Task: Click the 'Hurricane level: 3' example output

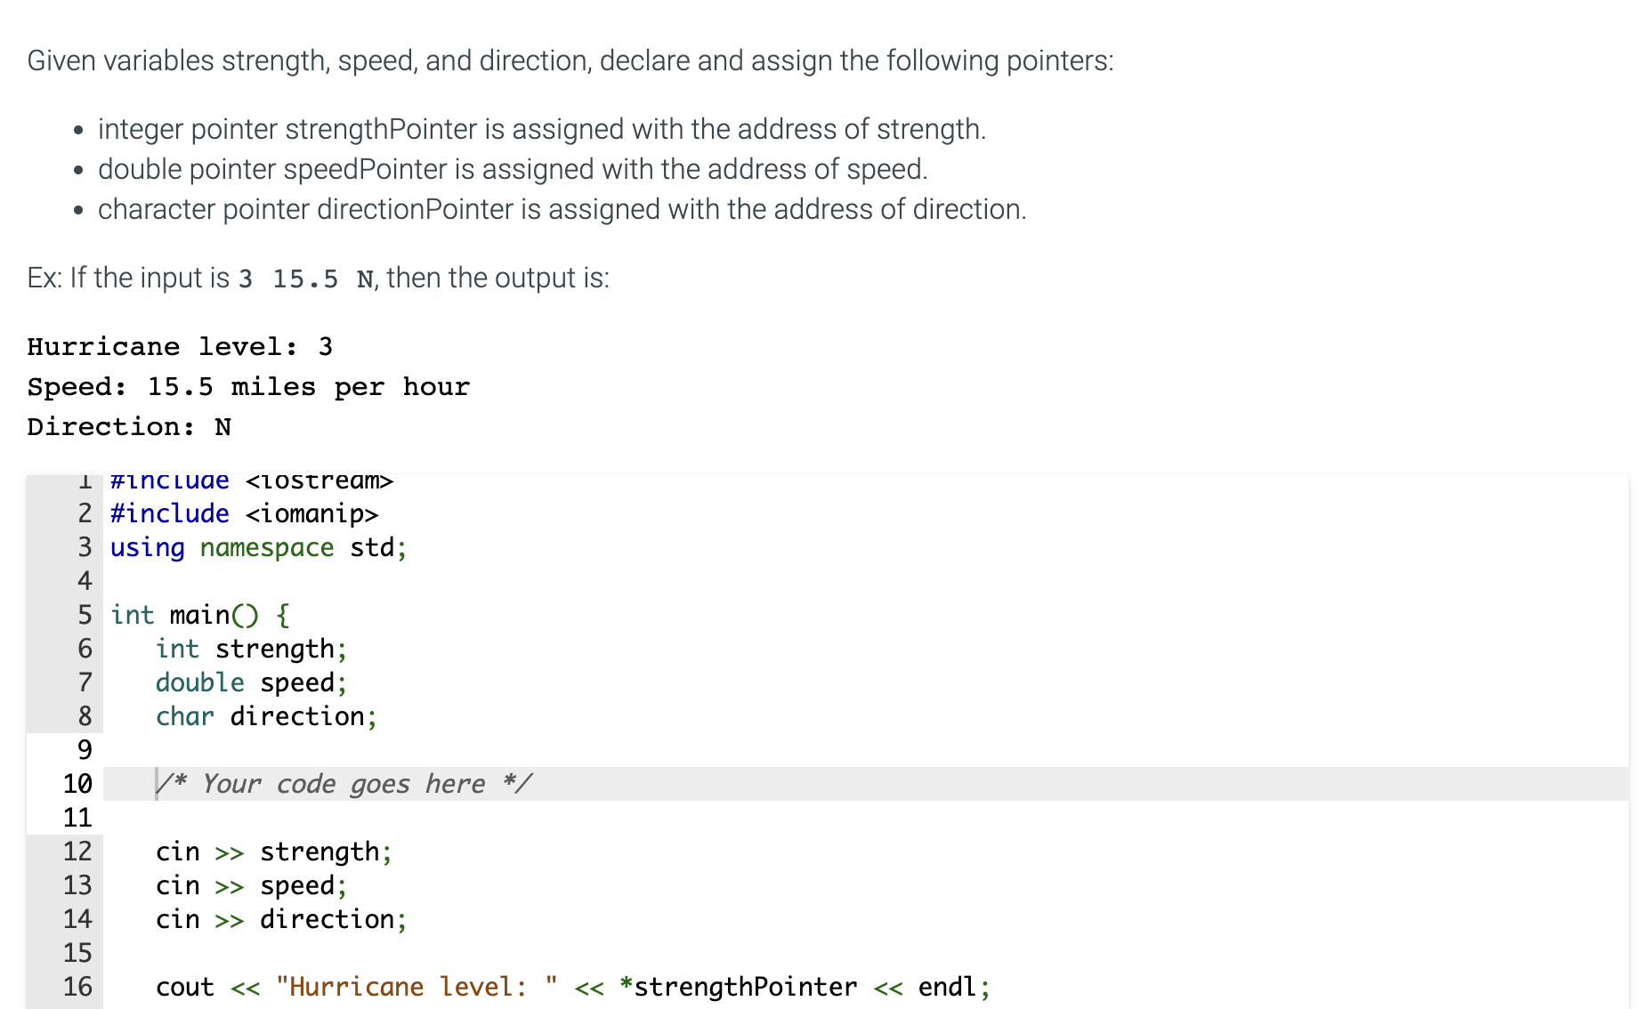Action: [180, 346]
